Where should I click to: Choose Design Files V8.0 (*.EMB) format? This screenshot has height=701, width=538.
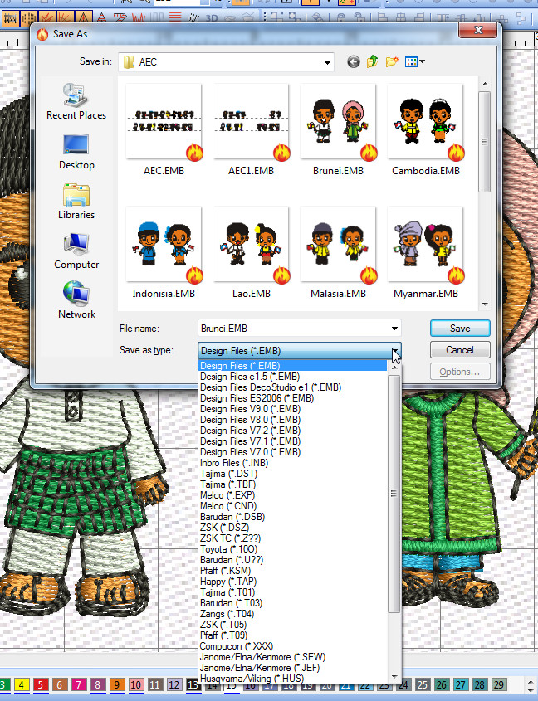coord(293,419)
